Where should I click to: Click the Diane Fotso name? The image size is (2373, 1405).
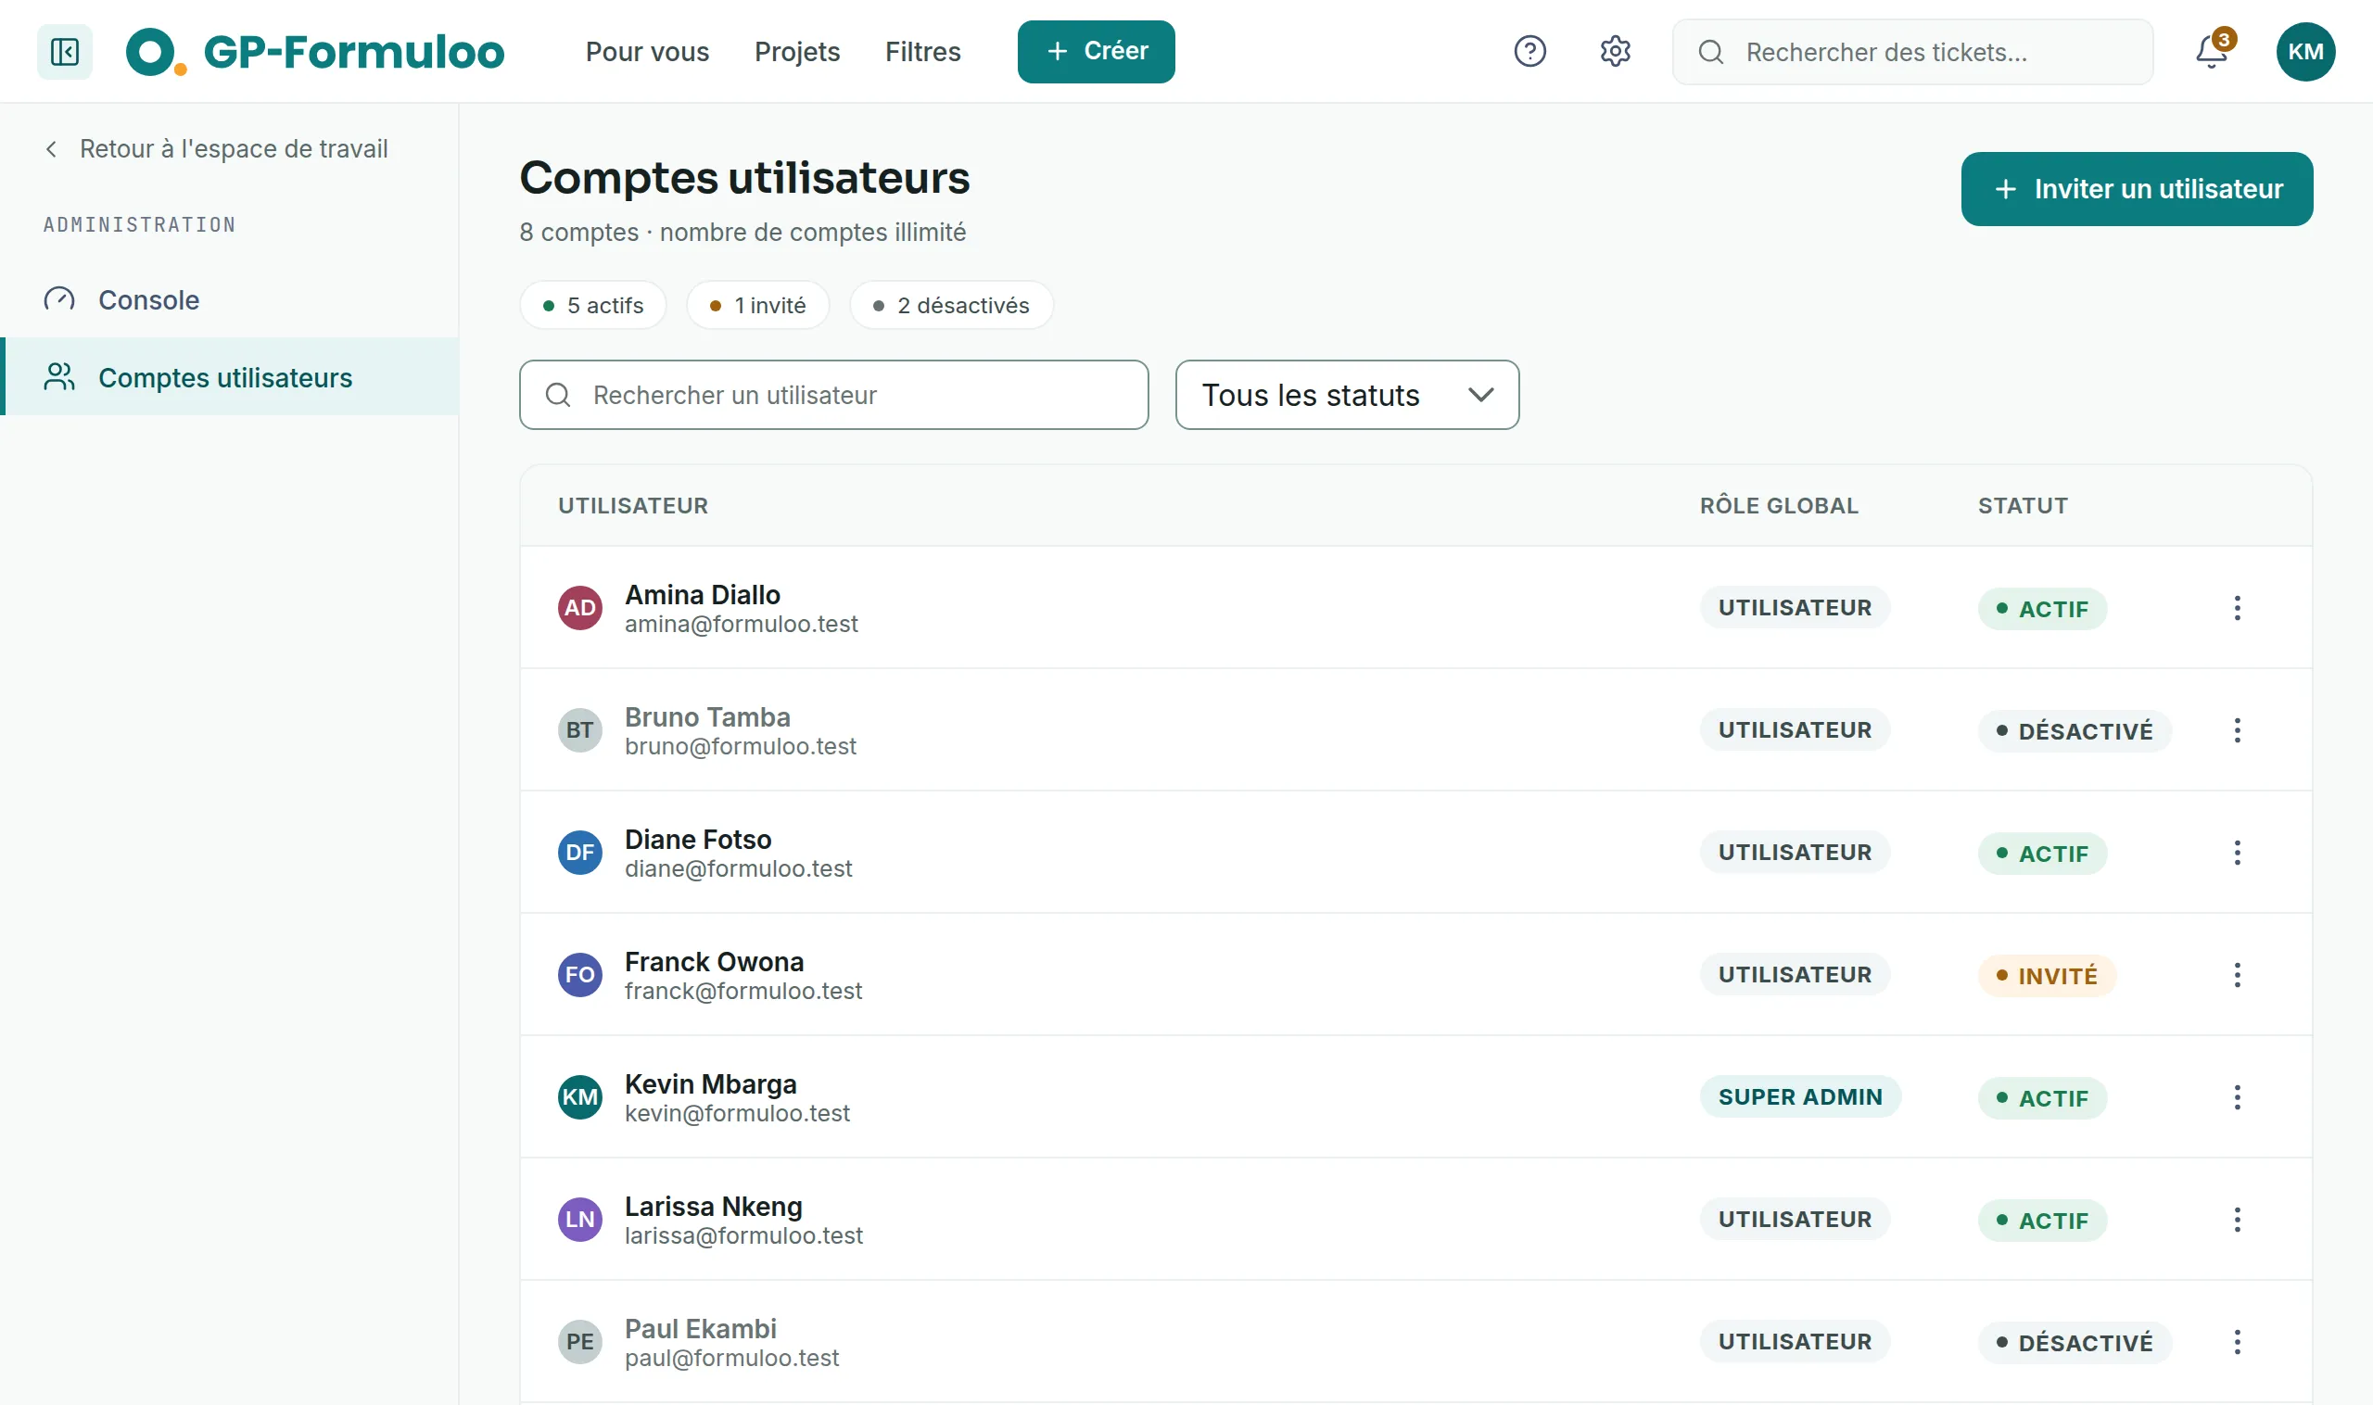(697, 839)
